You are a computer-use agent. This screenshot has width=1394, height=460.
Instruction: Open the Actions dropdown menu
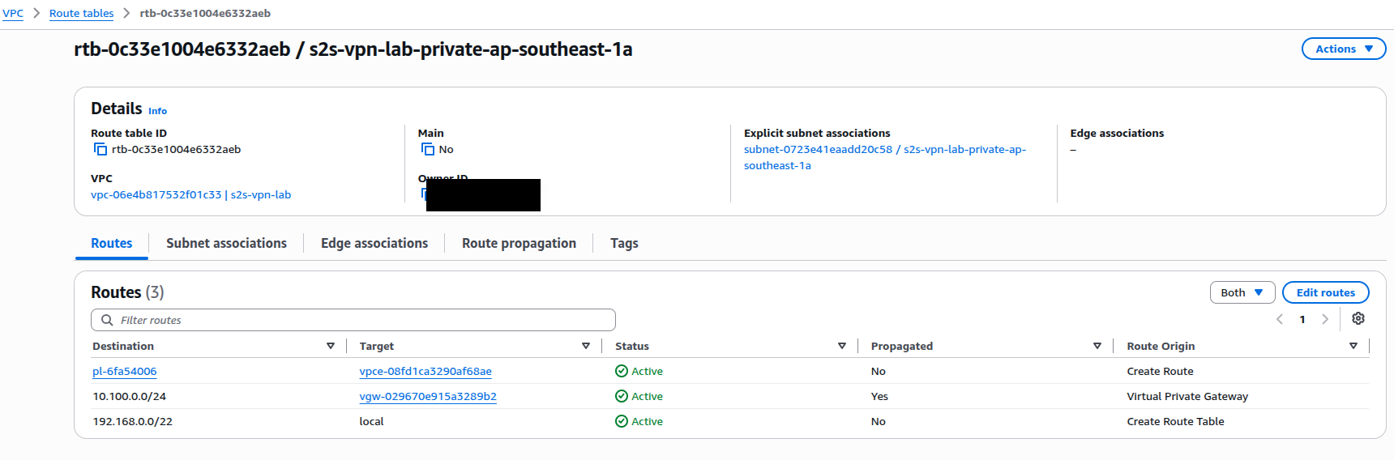[x=1344, y=49]
